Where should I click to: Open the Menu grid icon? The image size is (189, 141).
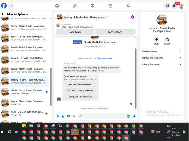pos(167,6)
